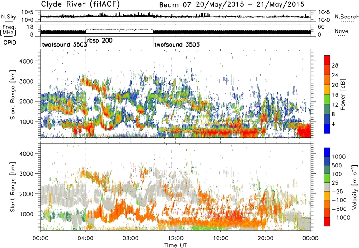Click the '25' tick on velocity color bar
Screen dimensions: 359x248
click(x=335, y=183)
